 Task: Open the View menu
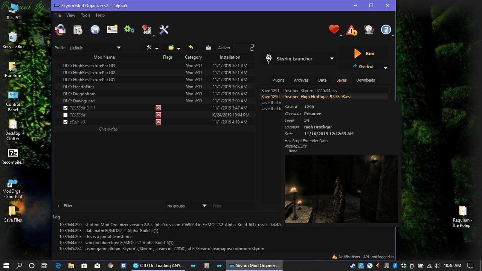point(70,15)
